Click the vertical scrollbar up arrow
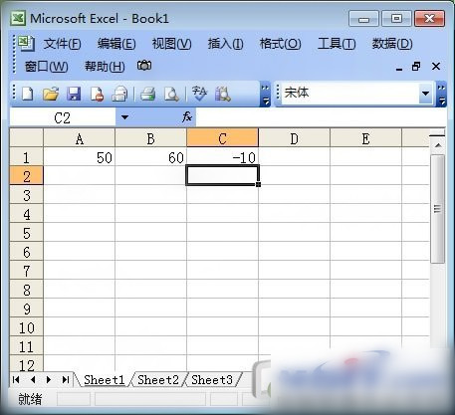Viewport: 455px width, 415px height. 438,145
